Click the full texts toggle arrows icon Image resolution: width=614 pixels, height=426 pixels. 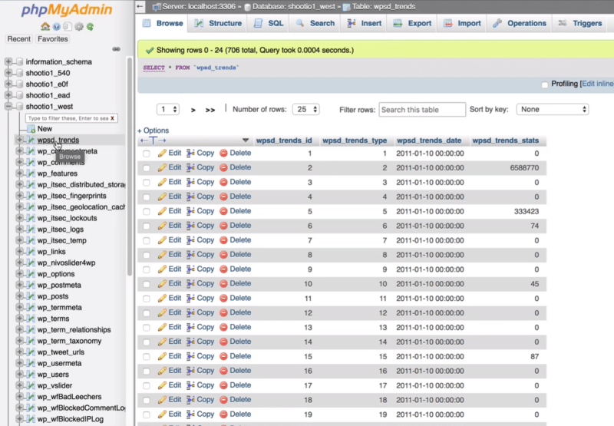(x=153, y=140)
